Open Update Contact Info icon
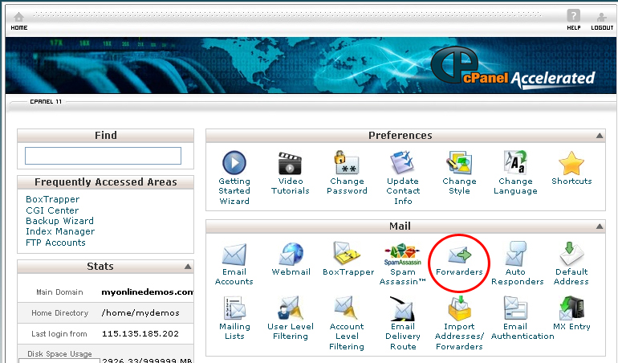This screenshot has width=618, height=363. tap(402, 162)
